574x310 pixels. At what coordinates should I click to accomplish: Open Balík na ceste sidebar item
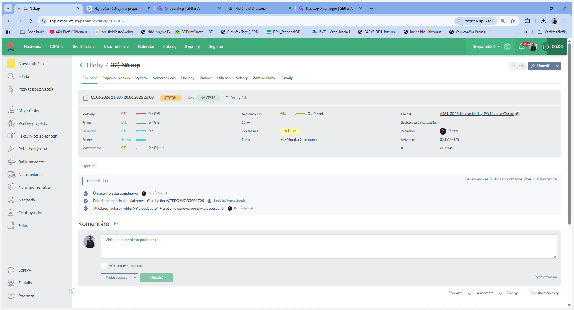31,162
